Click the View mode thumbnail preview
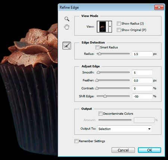The height and width of the screenshot is (160, 168). click(x=103, y=26)
